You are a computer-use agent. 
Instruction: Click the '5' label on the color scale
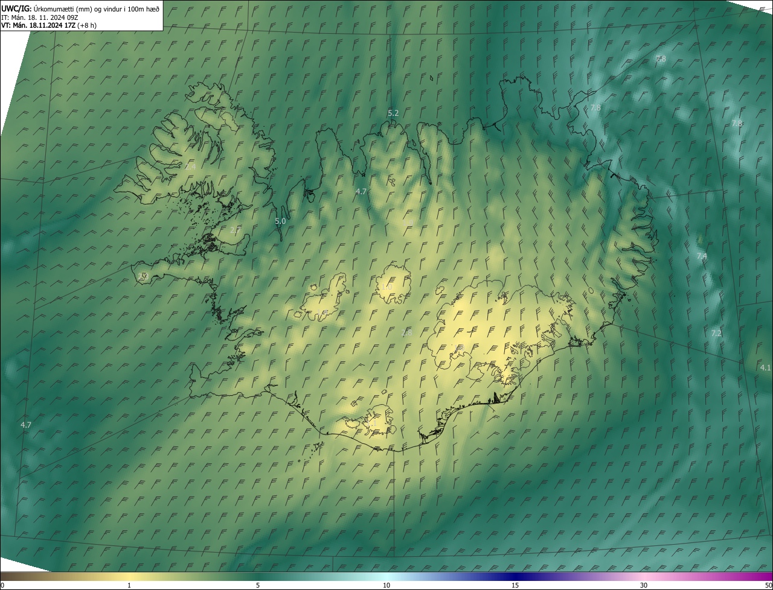coord(258,585)
